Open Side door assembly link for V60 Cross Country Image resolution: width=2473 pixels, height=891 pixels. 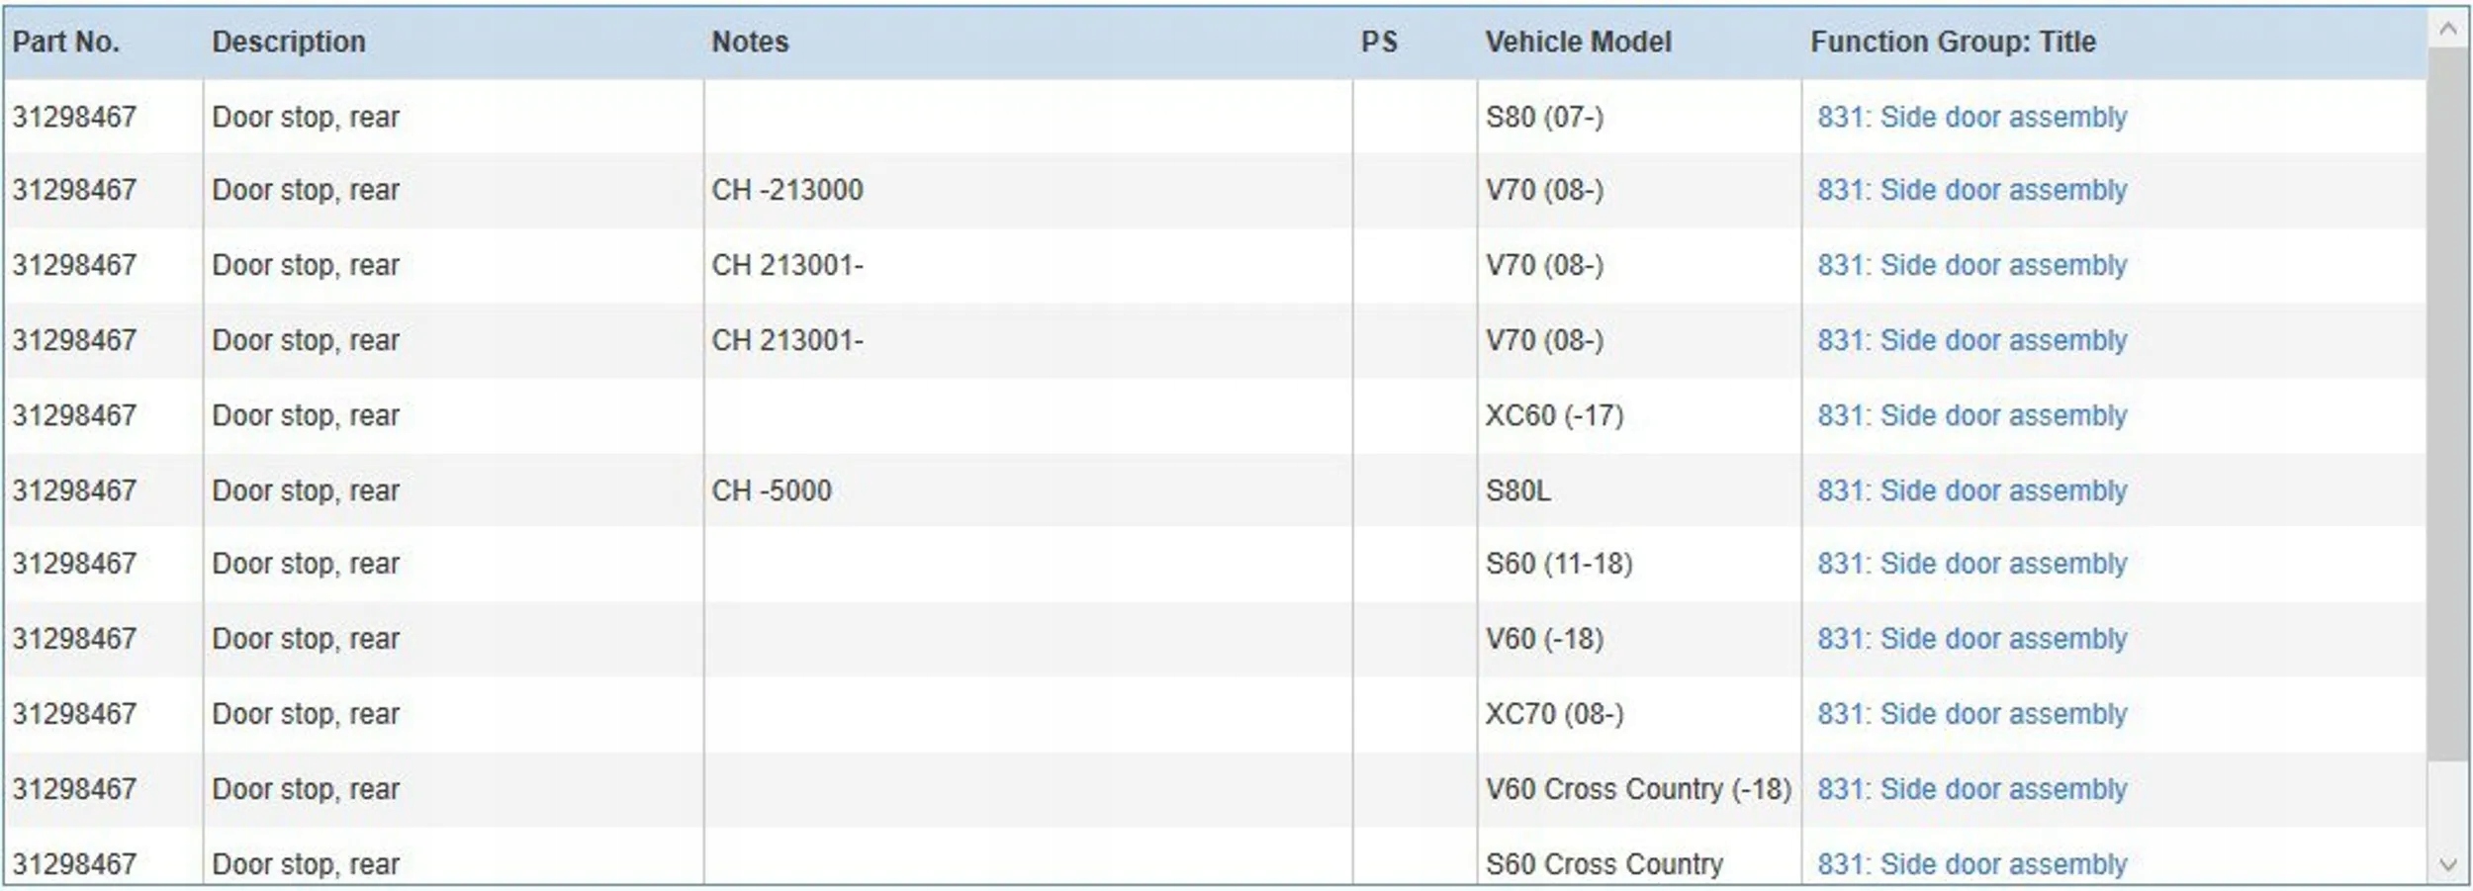(1971, 789)
